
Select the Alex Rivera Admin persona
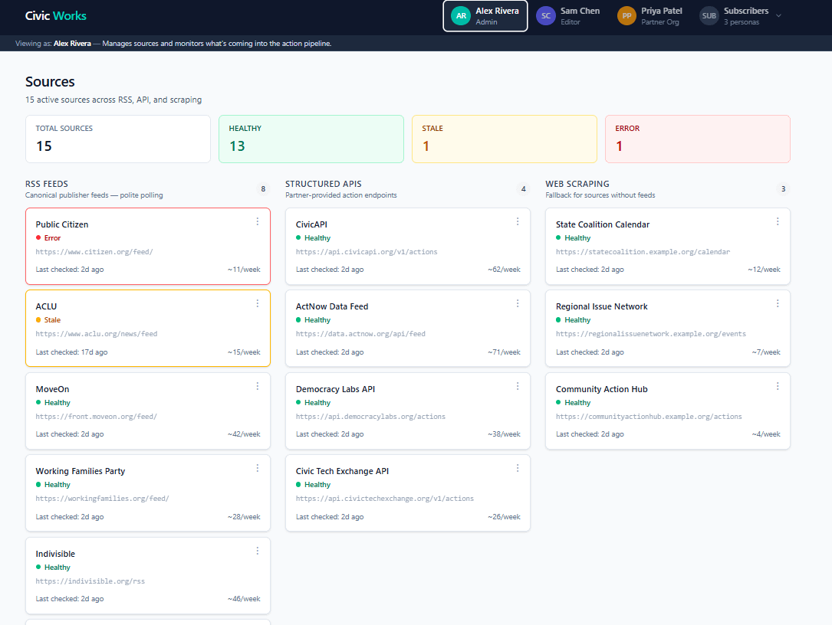pos(485,16)
